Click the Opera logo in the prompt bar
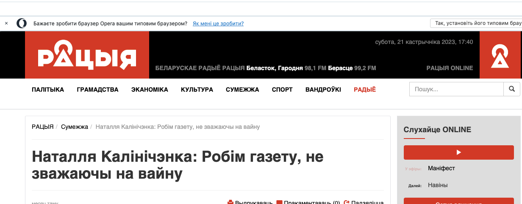 pos(22,24)
